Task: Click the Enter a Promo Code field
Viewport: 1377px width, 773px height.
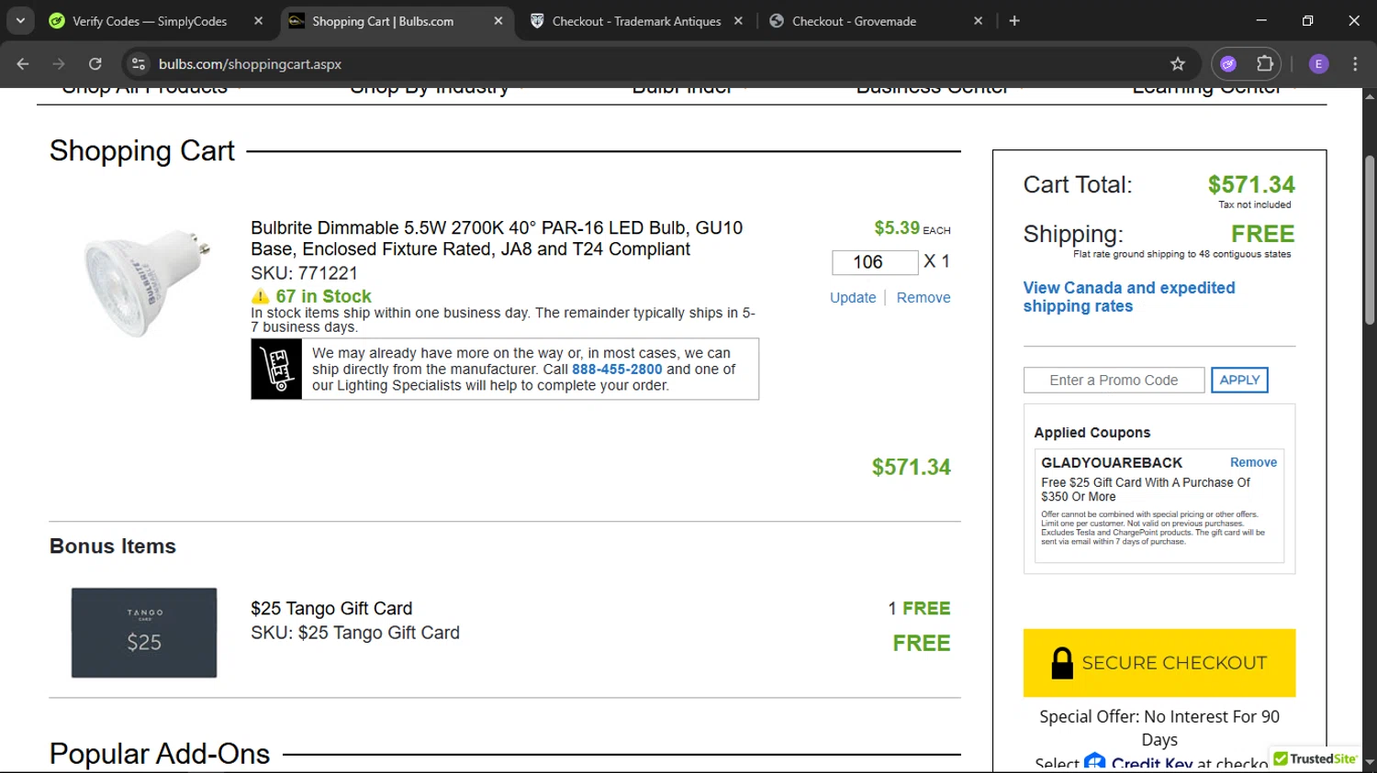Action: (1114, 381)
